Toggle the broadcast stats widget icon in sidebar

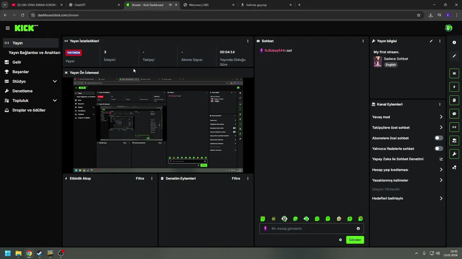[454, 127]
